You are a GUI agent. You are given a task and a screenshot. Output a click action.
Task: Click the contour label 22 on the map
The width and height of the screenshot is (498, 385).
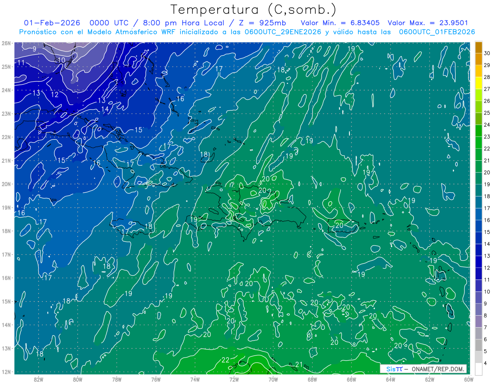click(x=225, y=360)
